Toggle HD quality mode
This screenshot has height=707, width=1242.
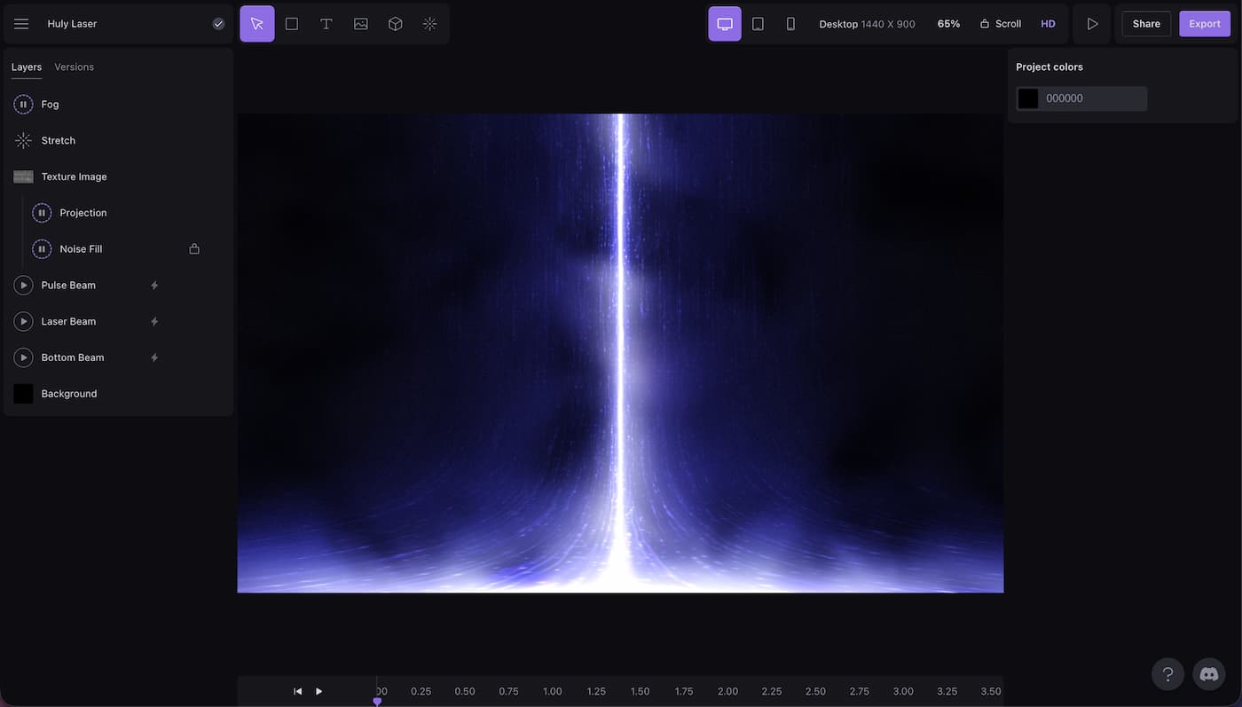click(x=1048, y=24)
